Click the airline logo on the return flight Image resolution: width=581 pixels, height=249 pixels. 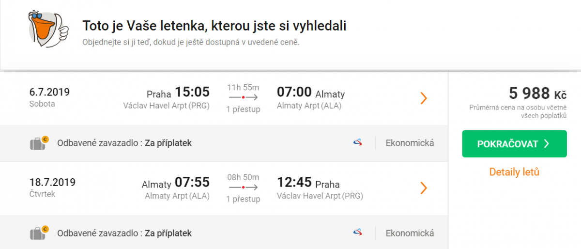click(357, 233)
